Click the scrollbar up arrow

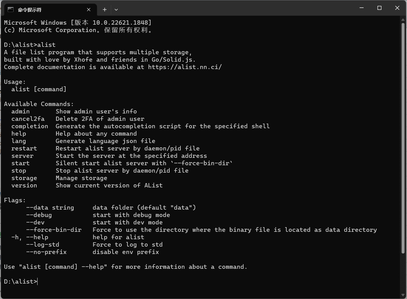403,19
